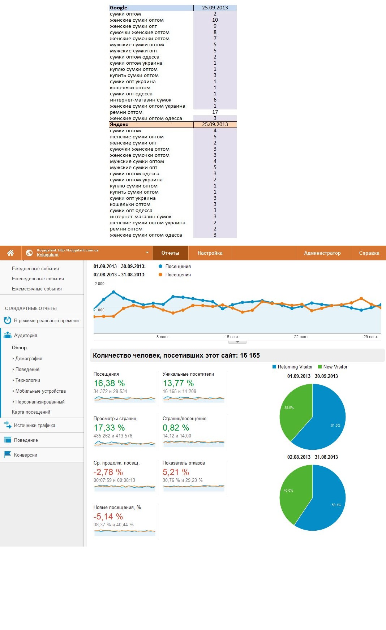This screenshot has width=386, height=630.
Task: Click the blue Посещения legend dot
Action: [160, 266]
